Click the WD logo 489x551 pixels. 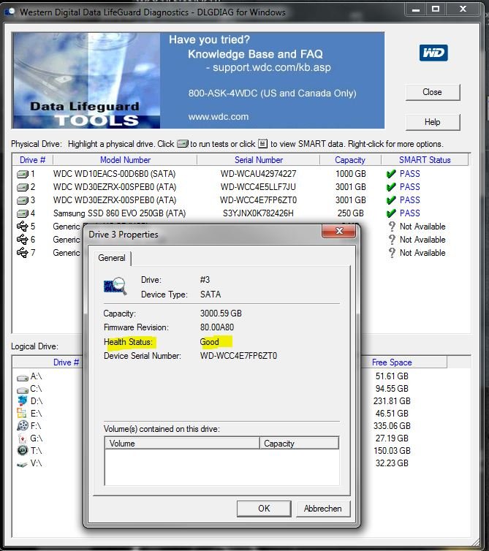[433, 53]
